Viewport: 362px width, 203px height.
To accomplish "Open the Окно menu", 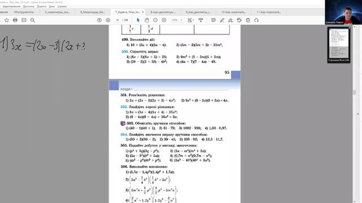I will [52, 6].
